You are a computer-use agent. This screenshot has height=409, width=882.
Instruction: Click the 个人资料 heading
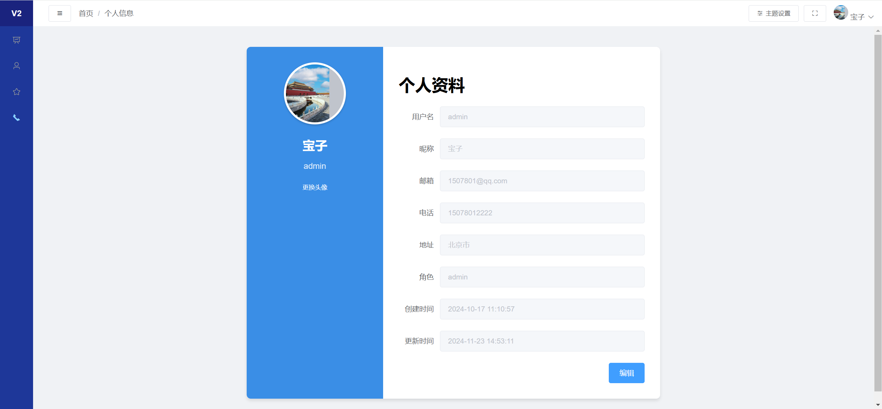(432, 85)
